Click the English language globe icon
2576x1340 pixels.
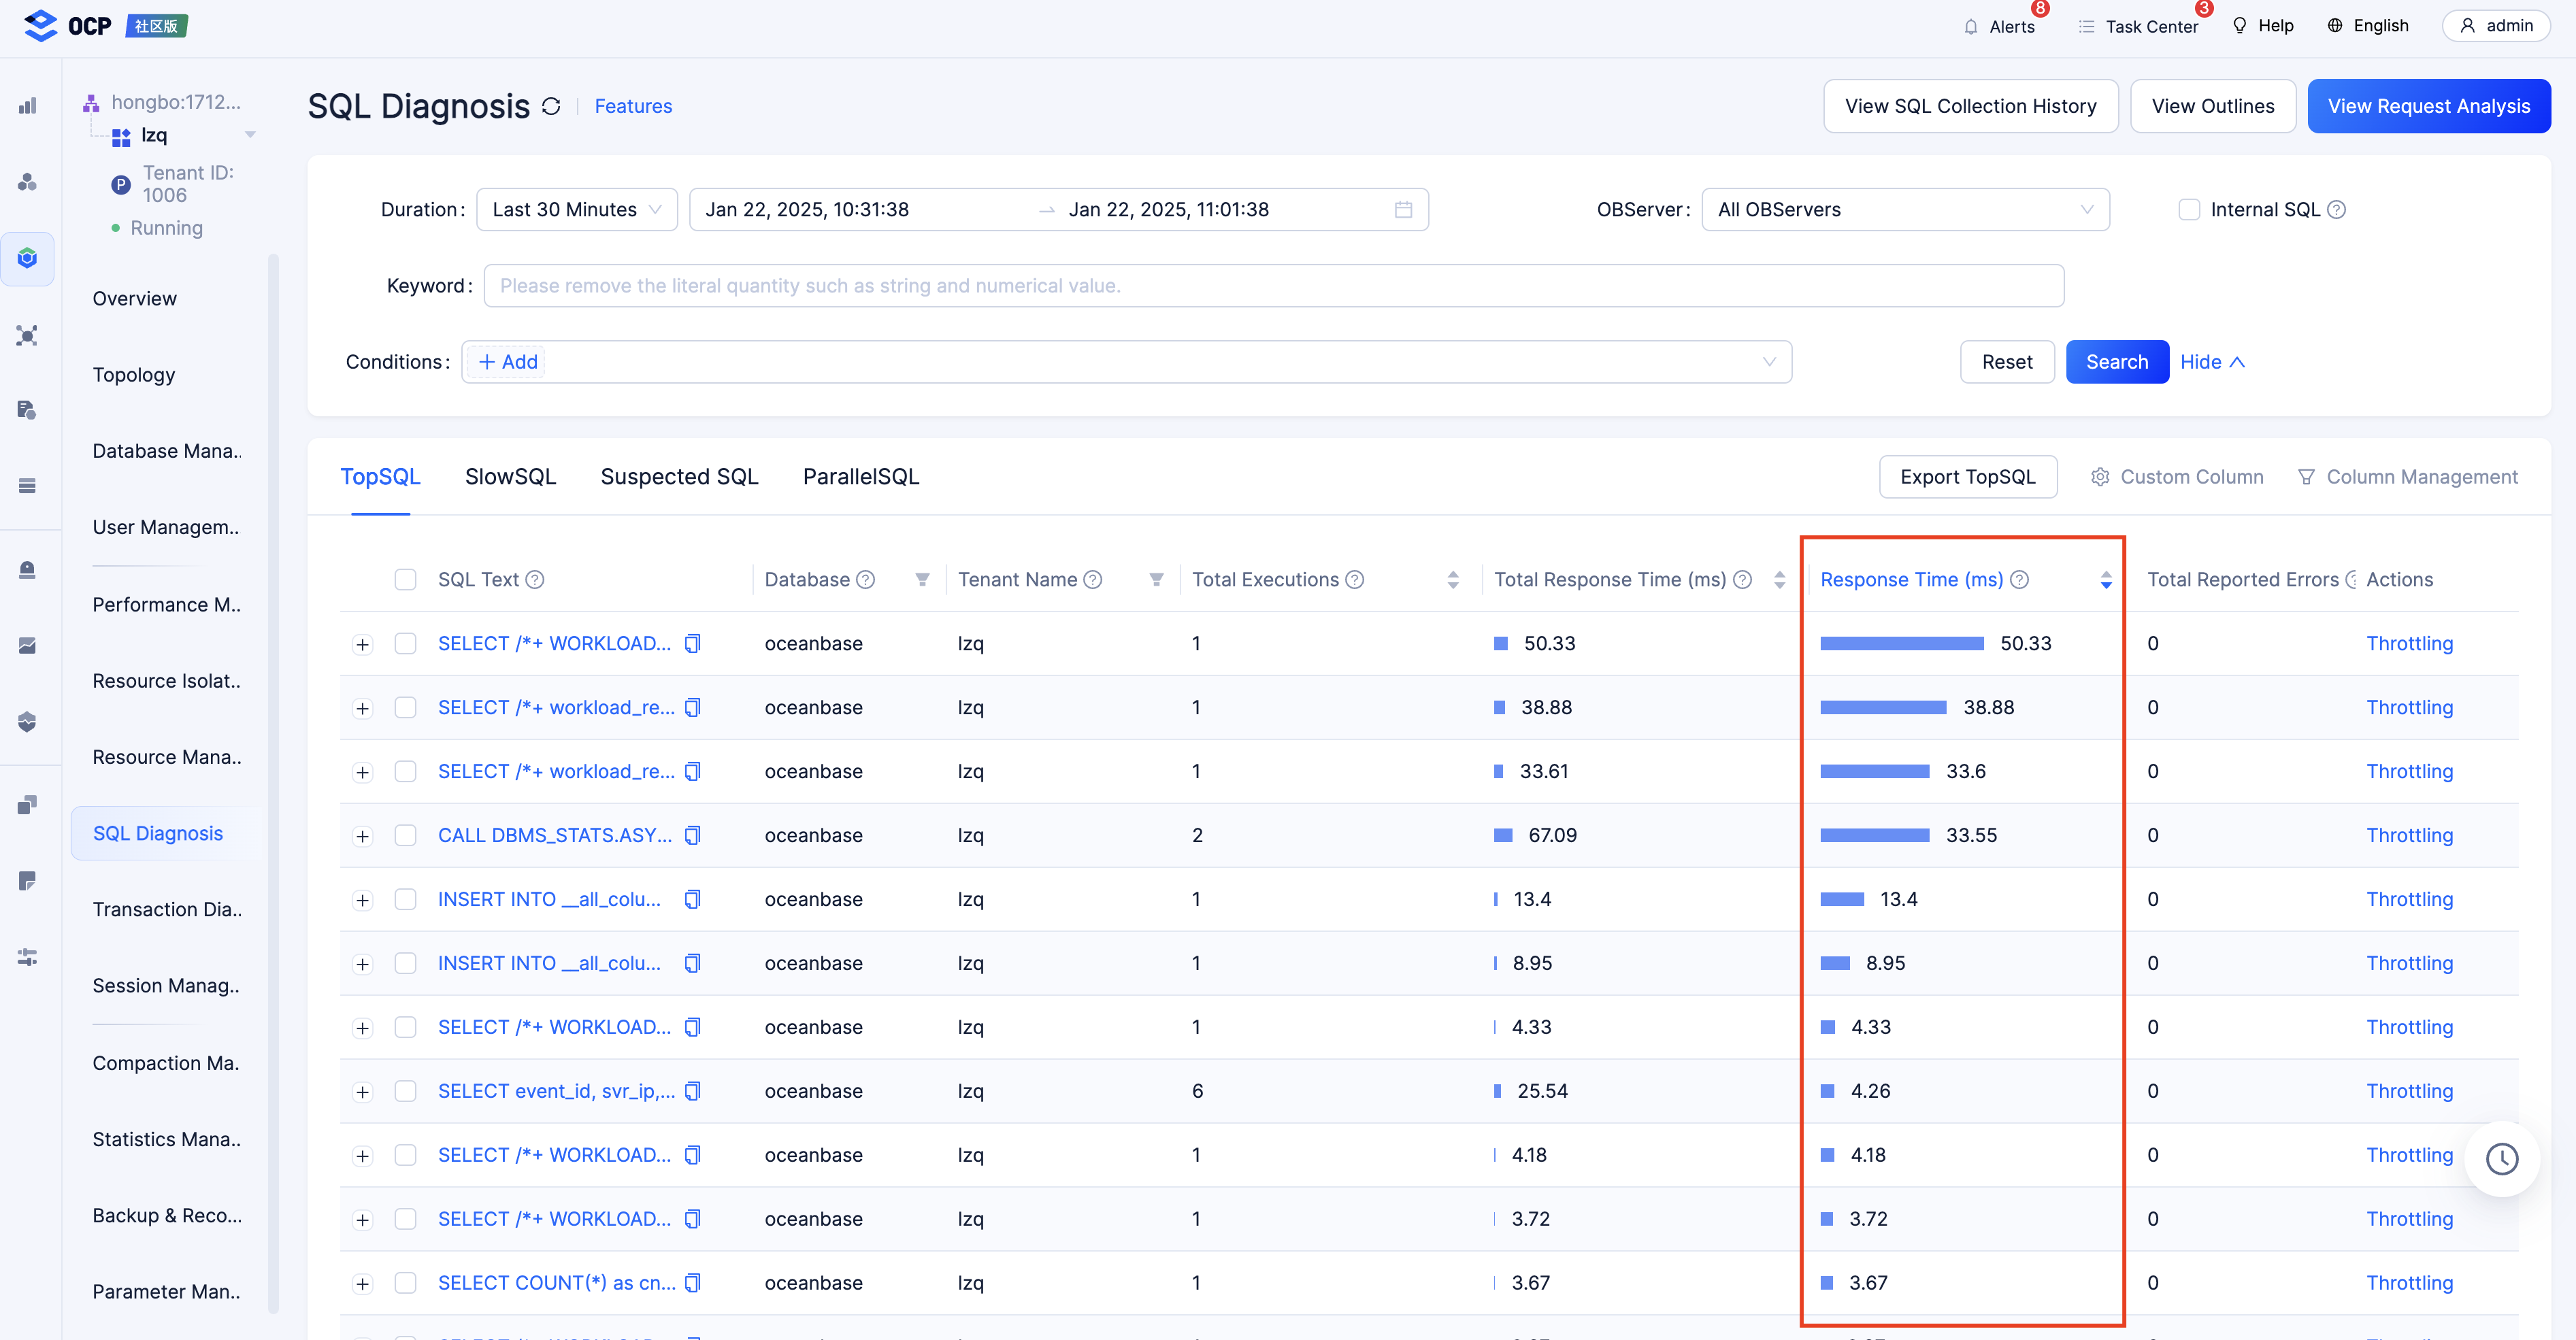(x=2335, y=25)
